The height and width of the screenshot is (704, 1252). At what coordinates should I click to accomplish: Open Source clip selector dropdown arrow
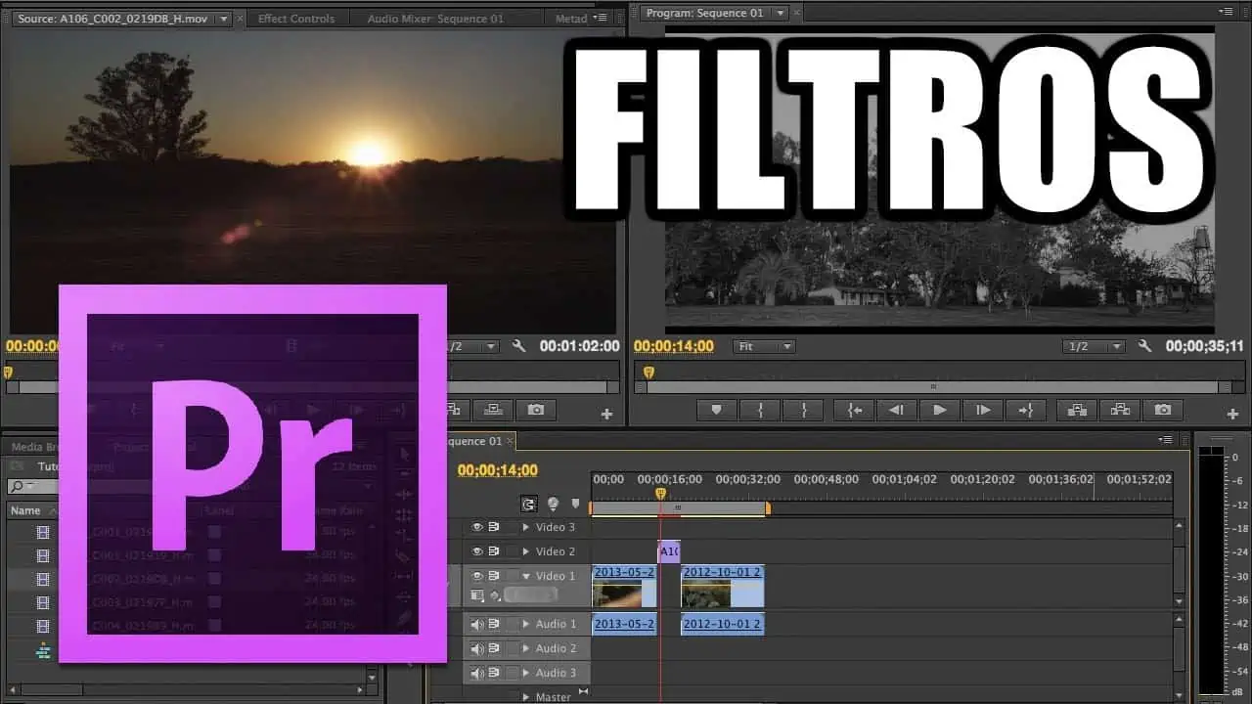click(224, 19)
